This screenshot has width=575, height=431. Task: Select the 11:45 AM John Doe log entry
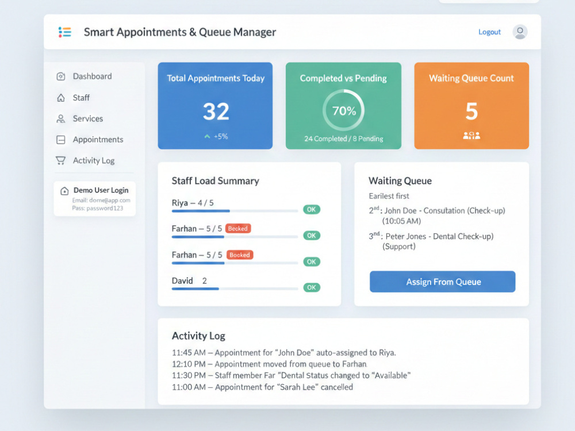pos(284,353)
